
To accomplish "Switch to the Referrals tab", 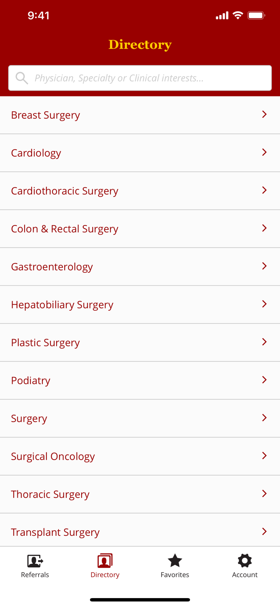I will (x=35, y=566).
